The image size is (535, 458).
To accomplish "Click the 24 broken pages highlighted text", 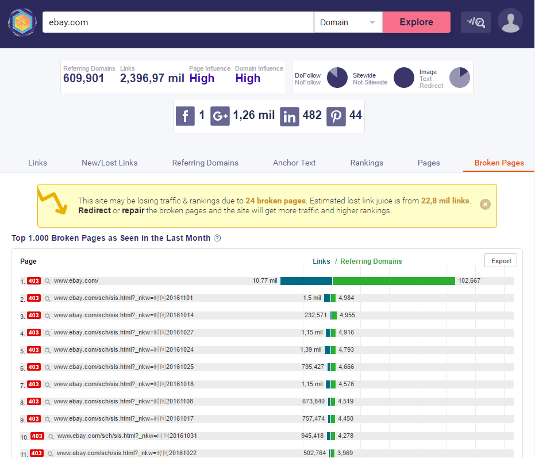I will 275,201.
